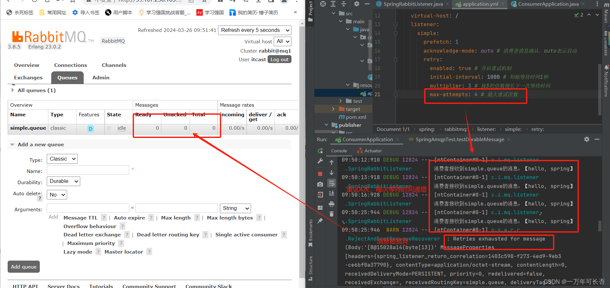Screen dimensions: 610x288
Task: Collapse the publisher module in Project tree
Action: pos(326,125)
